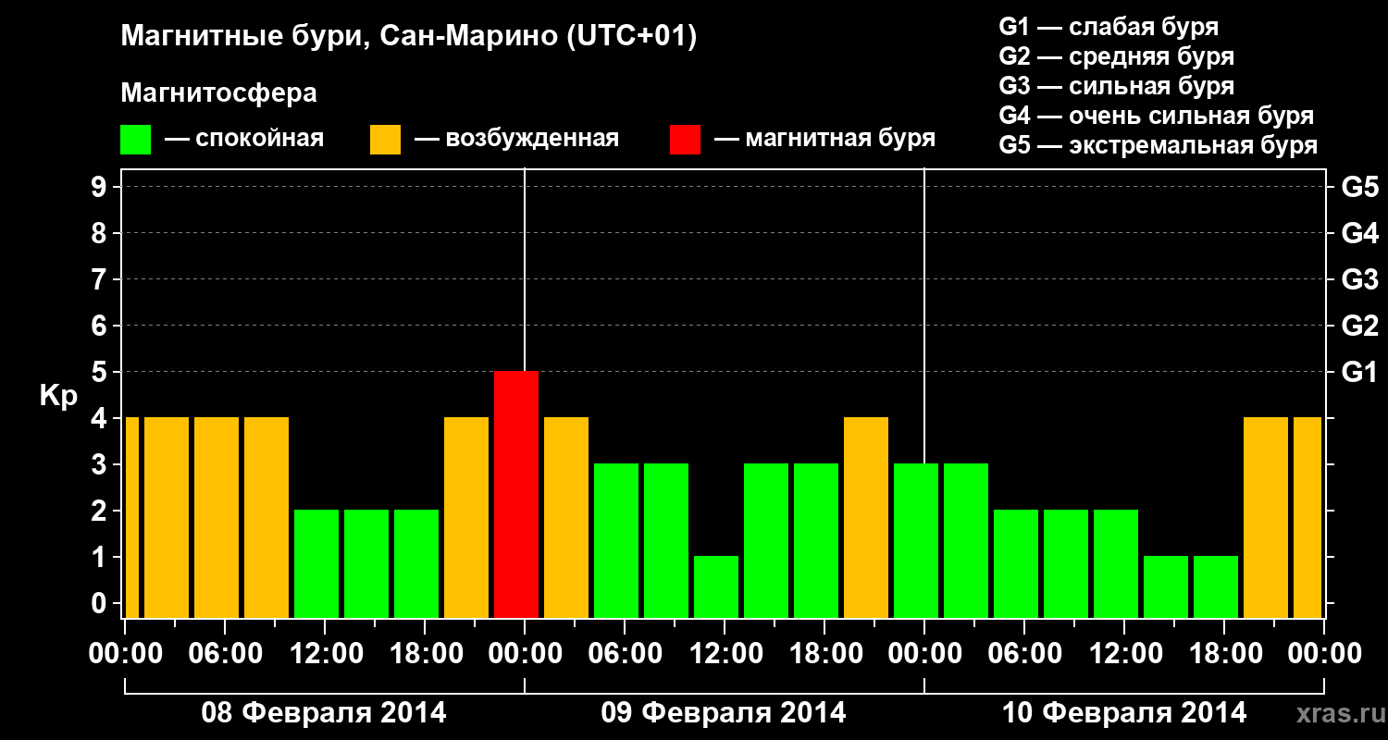Click 'G3 — сильная буря' legend line
Screen dimensions: 1388x740
[x=1116, y=86]
